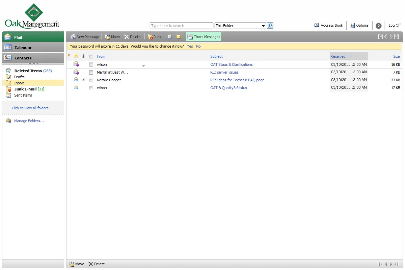This screenshot has height=270, width=405.
Task: Go to first page using bottom pager
Action: click(380, 264)
